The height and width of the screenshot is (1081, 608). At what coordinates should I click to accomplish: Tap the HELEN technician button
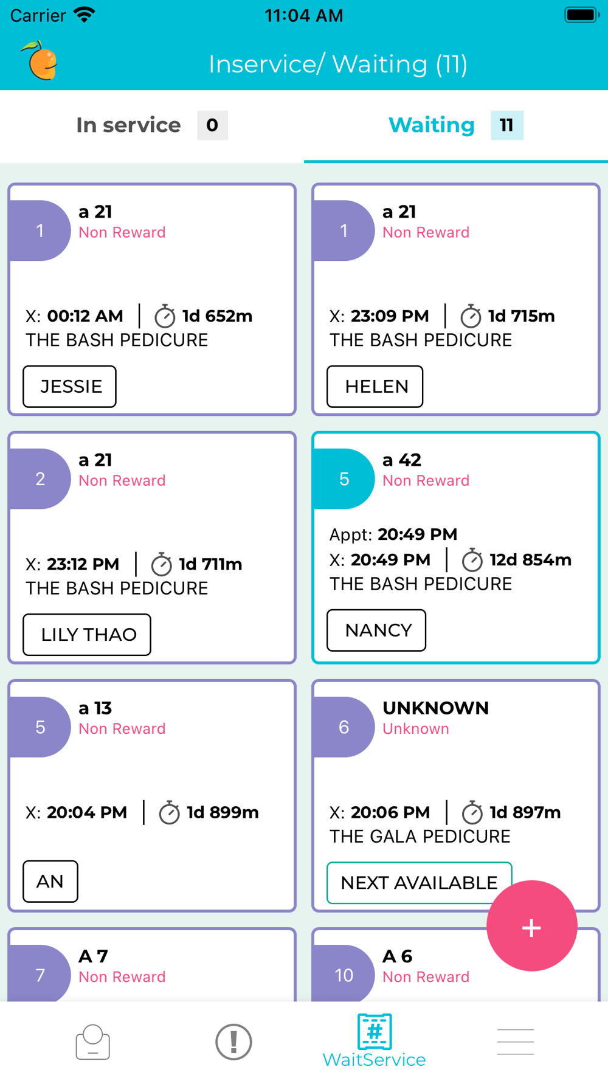[x=375, y=387]
